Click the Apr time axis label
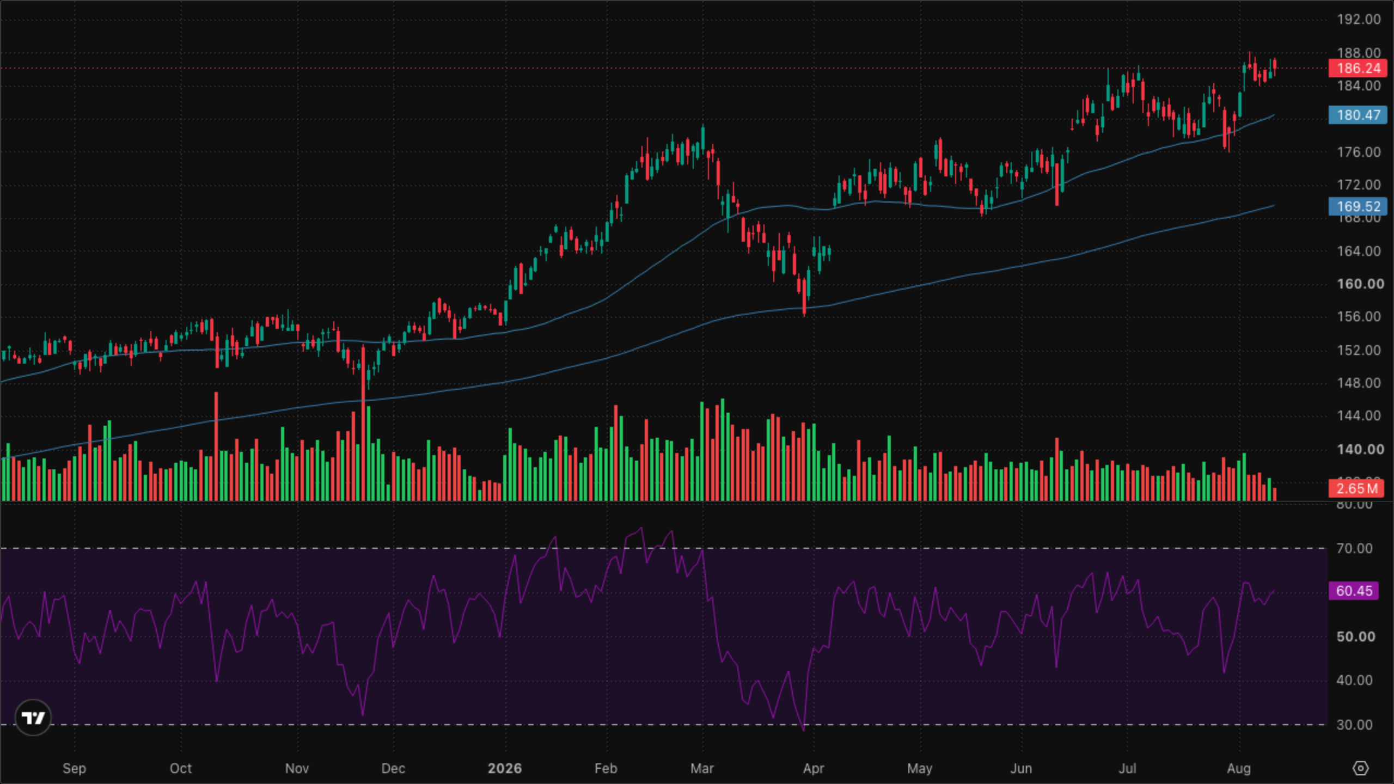Screen dimensions: 1394x784 (x=814, y=768)
